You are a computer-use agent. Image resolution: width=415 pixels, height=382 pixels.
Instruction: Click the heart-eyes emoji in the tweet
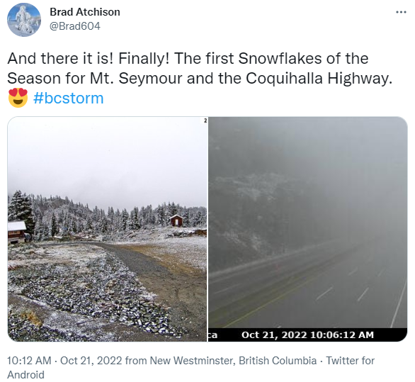click(x=18, y=98)
